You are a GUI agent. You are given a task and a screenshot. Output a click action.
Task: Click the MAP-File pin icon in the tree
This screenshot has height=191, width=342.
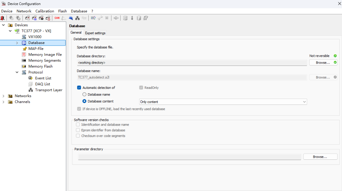click(25, 49)
